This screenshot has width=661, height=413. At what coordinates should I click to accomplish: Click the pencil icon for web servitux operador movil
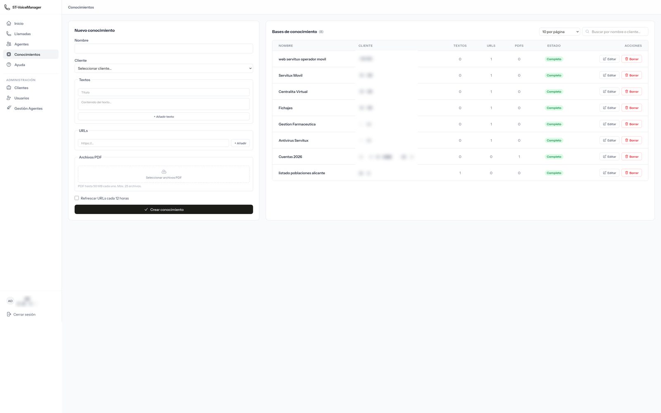pyautogui.click(x=604, y=59)
